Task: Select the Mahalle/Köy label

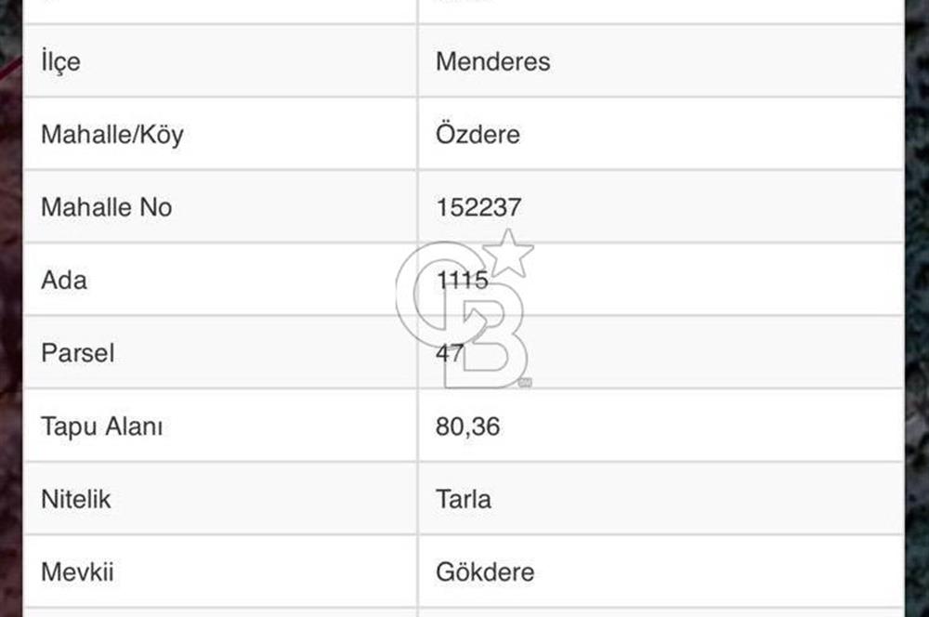Action: tap(111, 135)
